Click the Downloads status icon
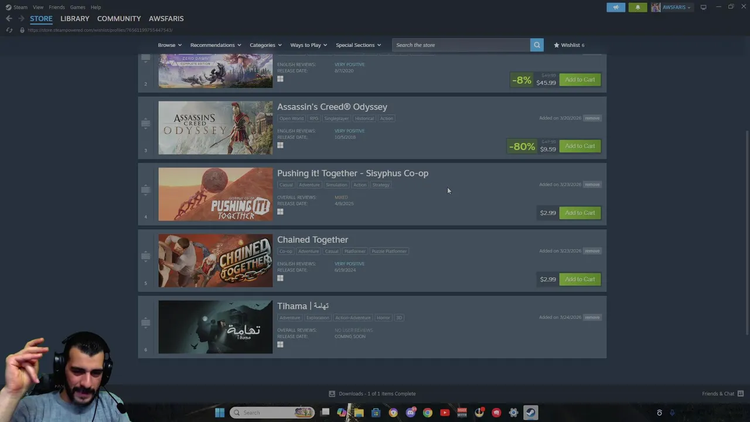Screen dimensions: 750x422 [332, 394]
